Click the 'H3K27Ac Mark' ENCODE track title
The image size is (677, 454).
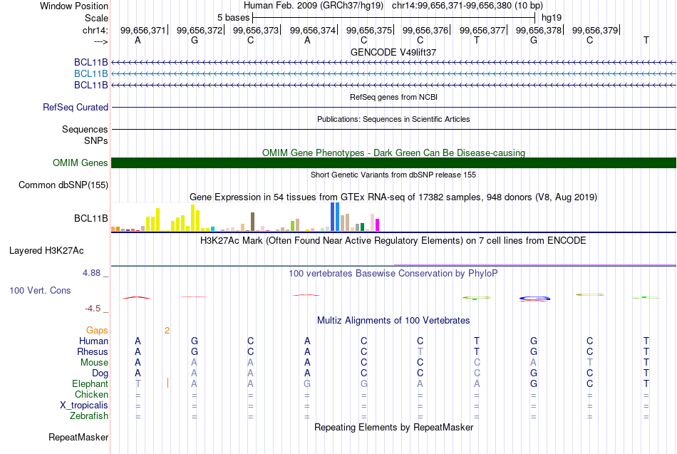[393, 241]
